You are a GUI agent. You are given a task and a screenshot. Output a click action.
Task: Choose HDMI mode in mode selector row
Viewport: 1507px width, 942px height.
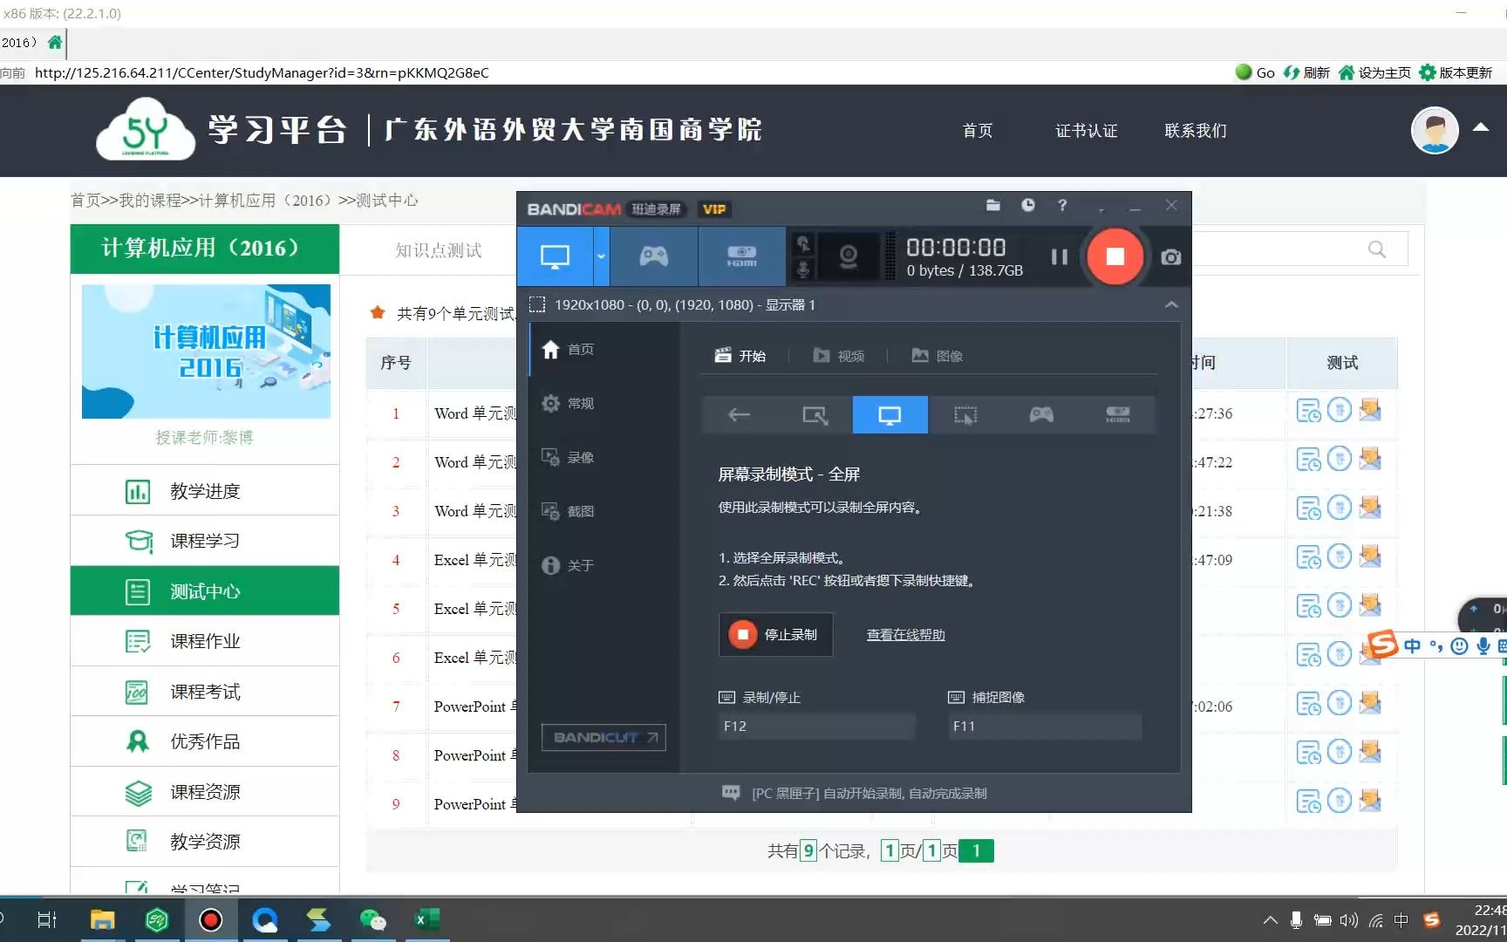click(x=1117, y=415)
